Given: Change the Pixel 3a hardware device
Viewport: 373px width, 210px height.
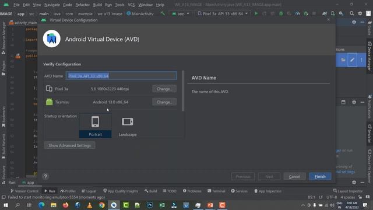Looking at the screenshot, I should [164, 89].
